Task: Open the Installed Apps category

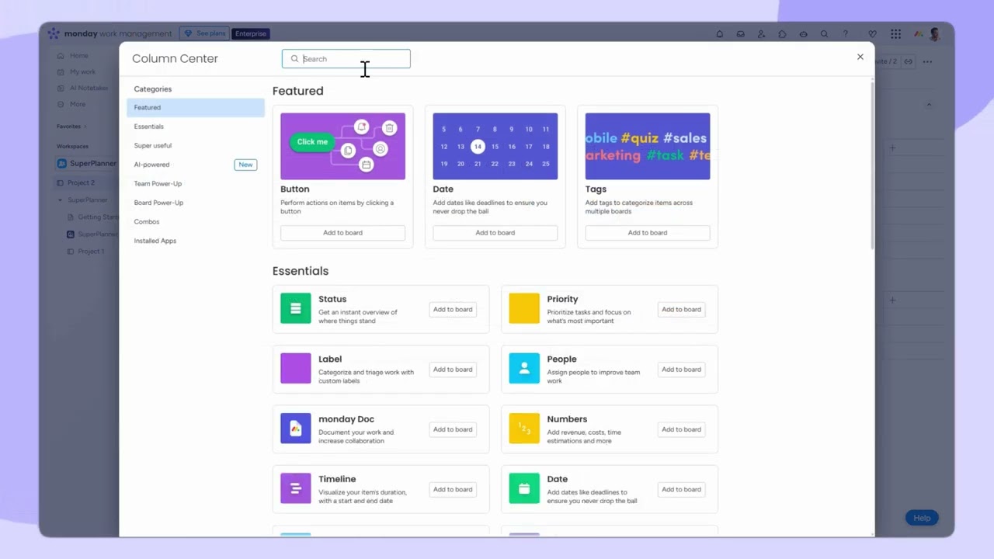Action: [196, 241]
